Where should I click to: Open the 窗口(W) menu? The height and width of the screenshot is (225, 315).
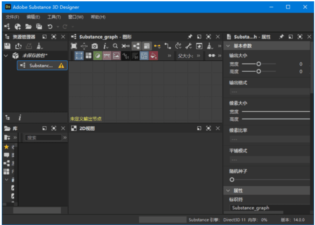coord(76,17)
